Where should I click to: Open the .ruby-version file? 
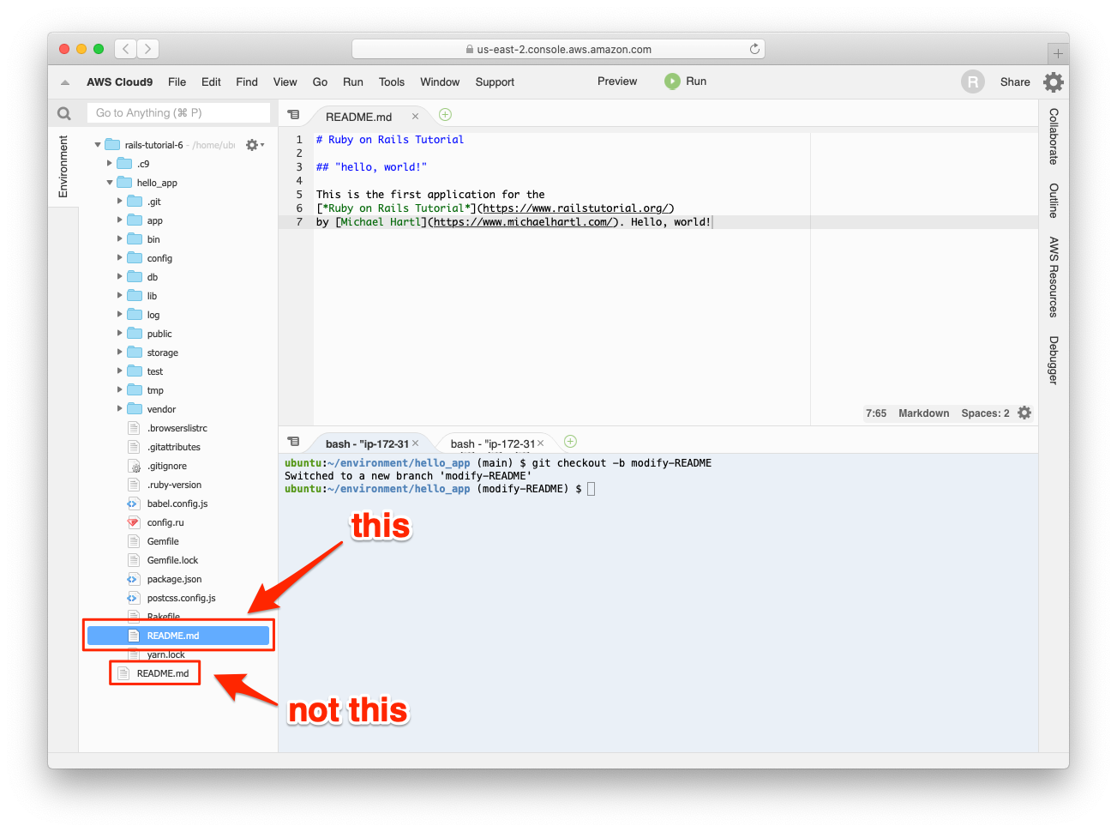point(174,485)
